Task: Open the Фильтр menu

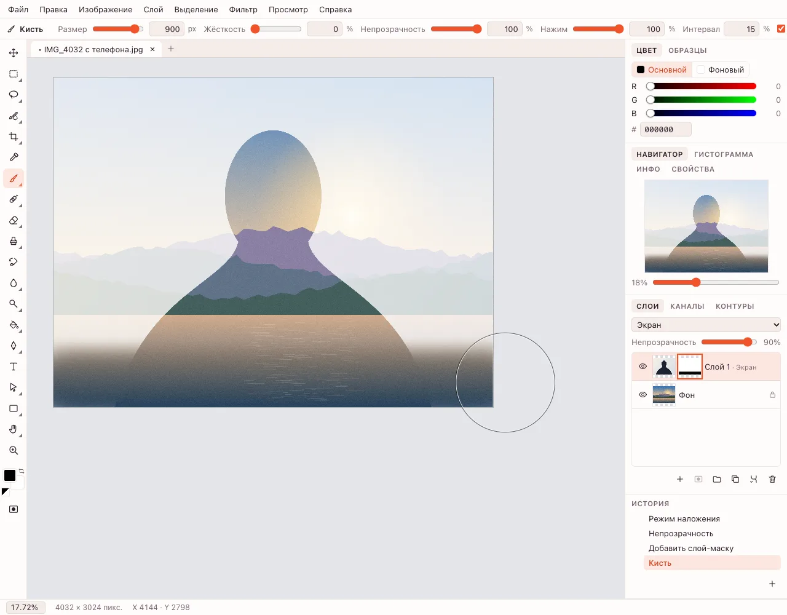Action: pos(243,9)
